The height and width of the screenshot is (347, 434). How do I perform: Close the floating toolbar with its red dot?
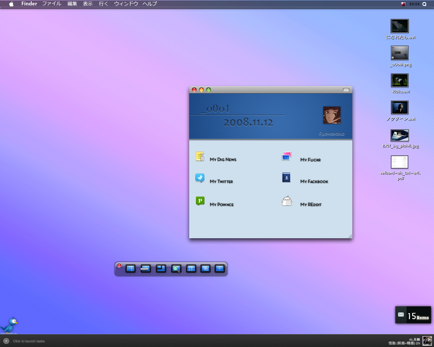click(119, 266)
